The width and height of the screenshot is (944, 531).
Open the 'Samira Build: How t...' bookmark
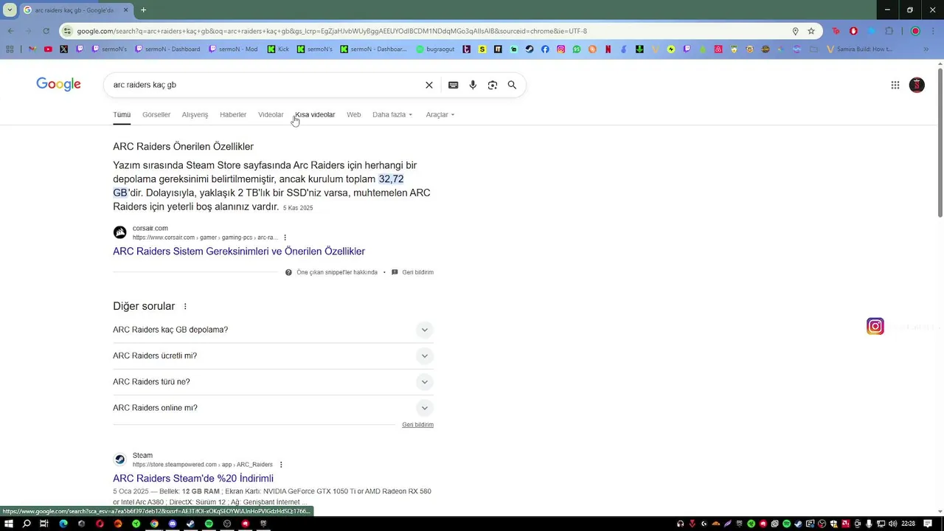pyautogui.click(x=859, y=49)
